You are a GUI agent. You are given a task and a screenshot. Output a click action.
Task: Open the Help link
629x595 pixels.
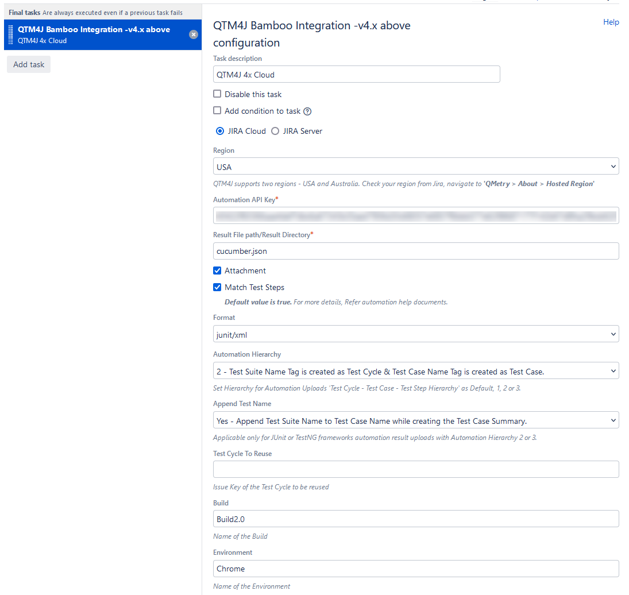611,22
